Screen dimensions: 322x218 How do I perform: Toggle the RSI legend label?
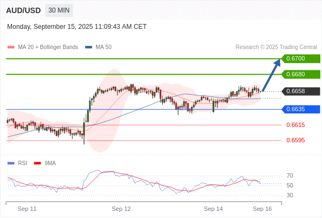point(22,163)
